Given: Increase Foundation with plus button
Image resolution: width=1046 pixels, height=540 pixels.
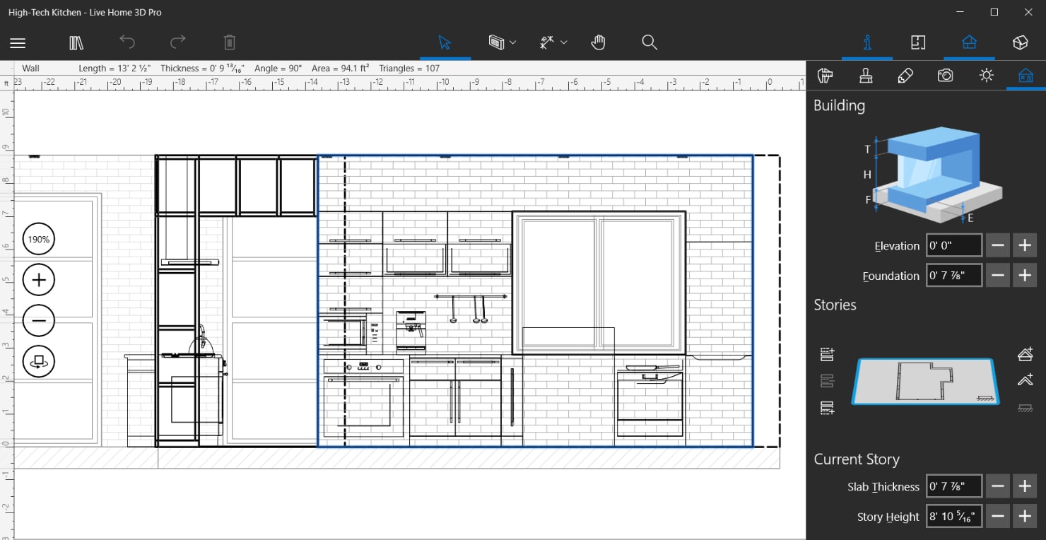Looking at the screenshot, I should 1025,275.
